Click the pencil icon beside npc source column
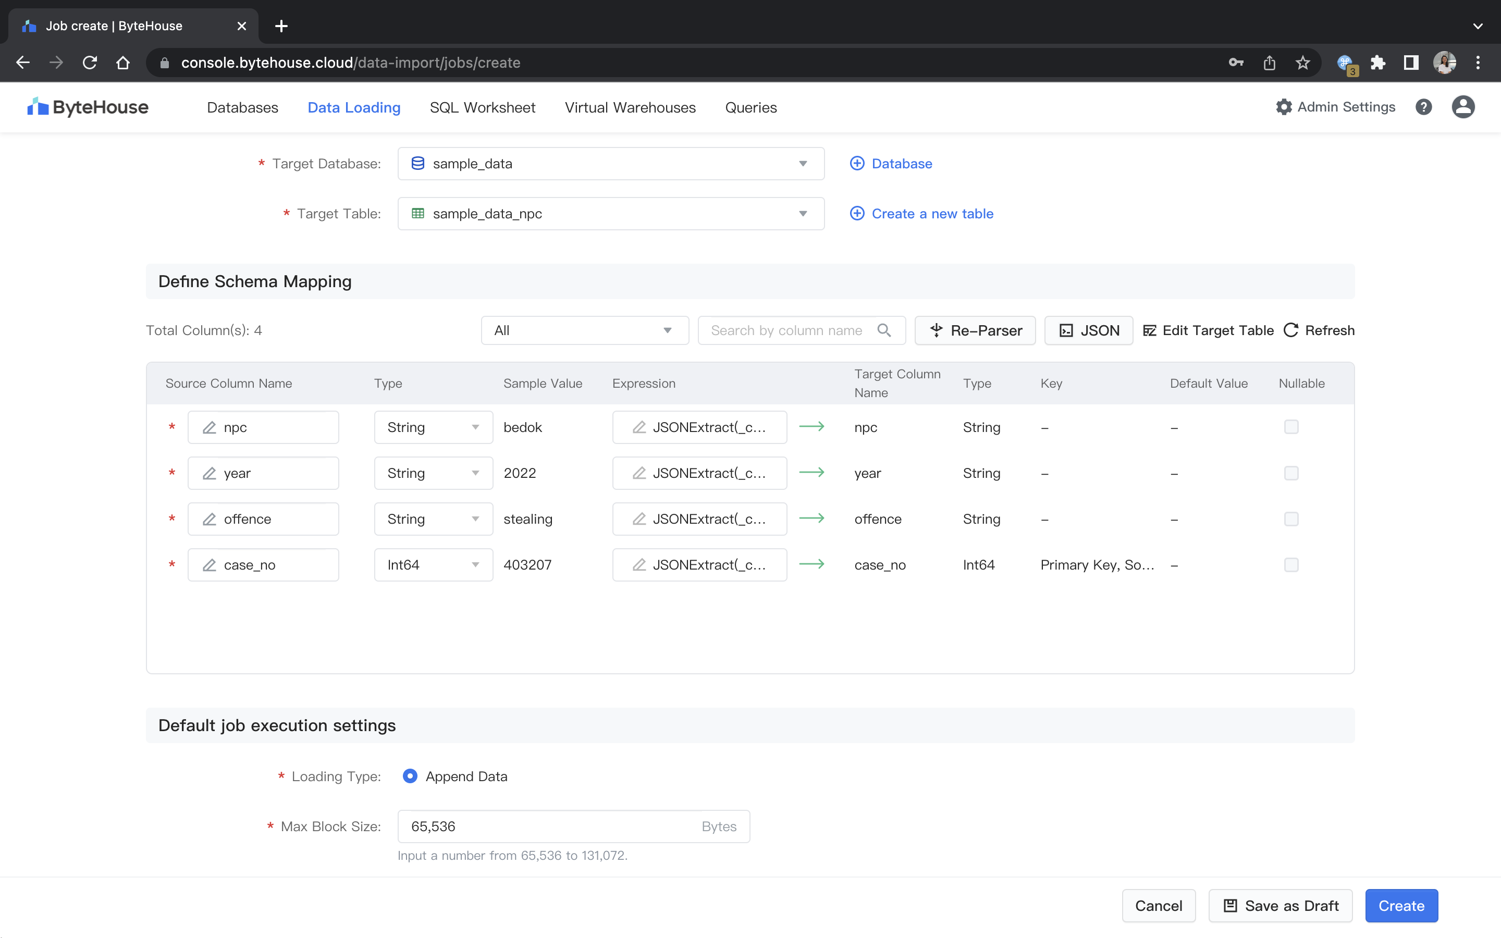 [x=210, y=427]
